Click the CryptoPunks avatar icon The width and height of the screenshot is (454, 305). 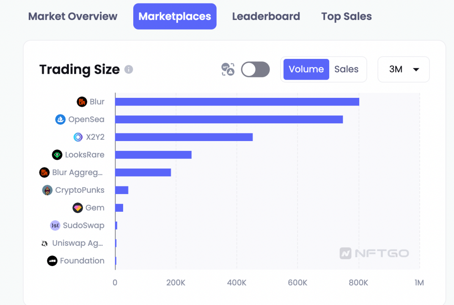(47, 190)
